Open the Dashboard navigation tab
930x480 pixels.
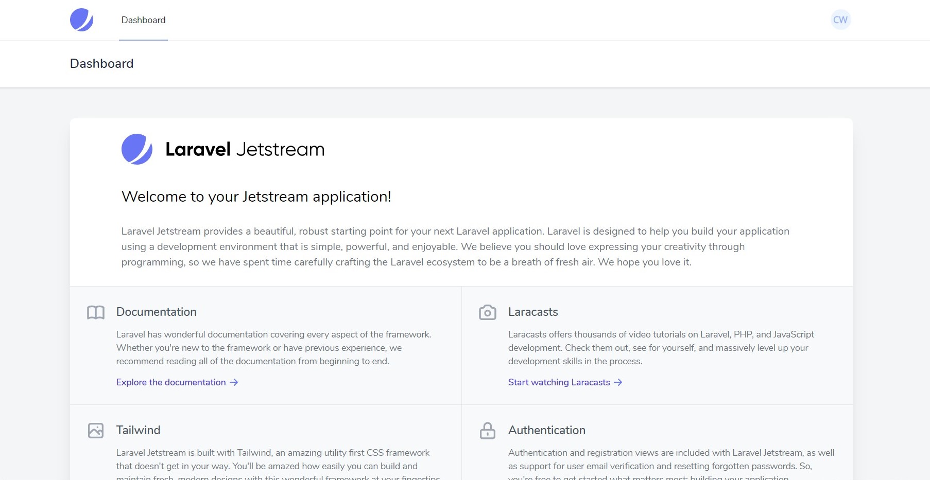click(x=143, y=20)
